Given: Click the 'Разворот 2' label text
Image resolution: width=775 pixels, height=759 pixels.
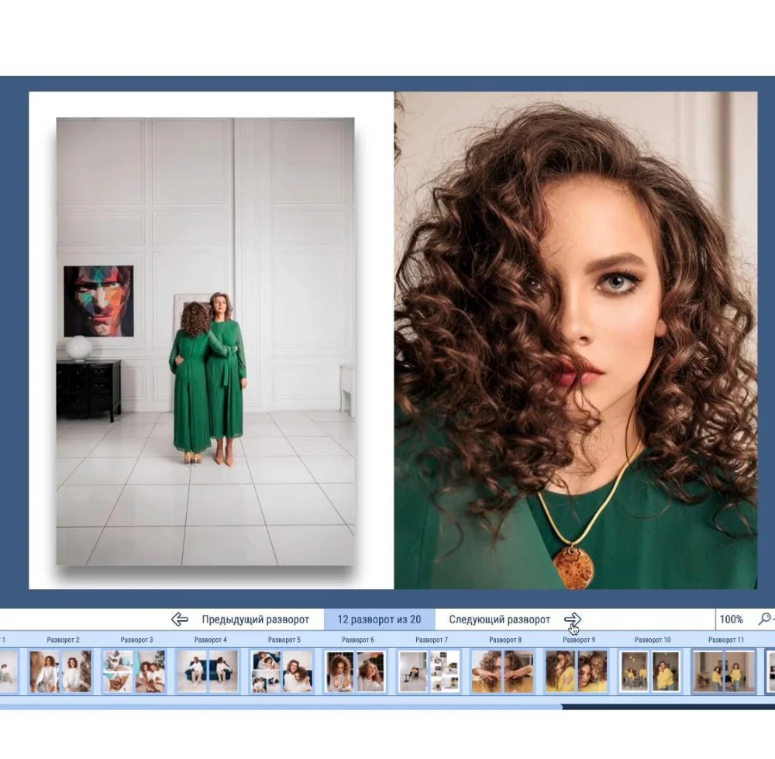Looking at the screenshot, I should tap(63, 640).
